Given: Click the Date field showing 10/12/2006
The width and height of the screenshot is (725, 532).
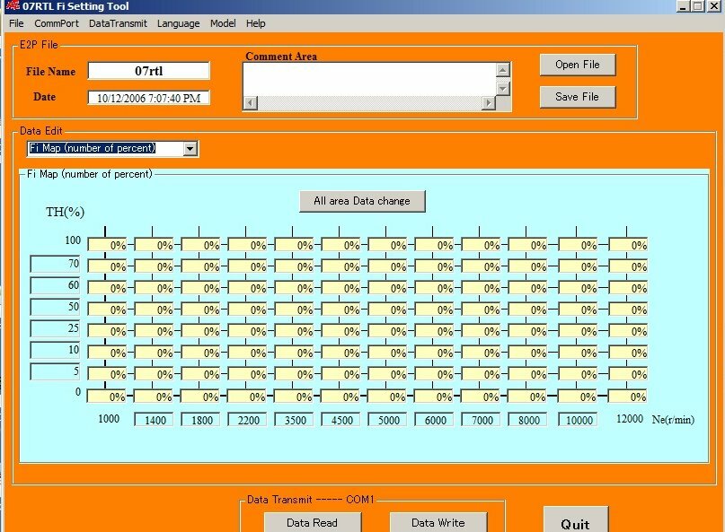Looking at the screenshot, I should coord(148,96).
